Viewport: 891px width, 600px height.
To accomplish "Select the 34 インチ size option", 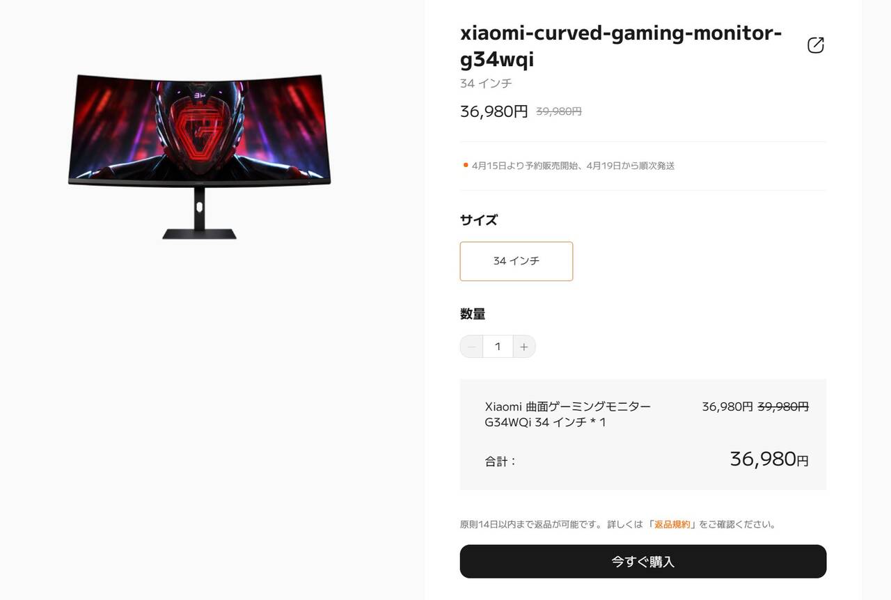I will [x=517, y=261].
